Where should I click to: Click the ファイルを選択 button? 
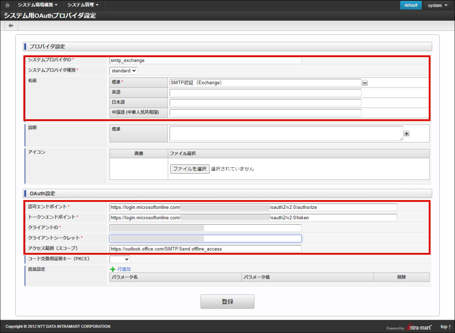click(x=190, y=169)
